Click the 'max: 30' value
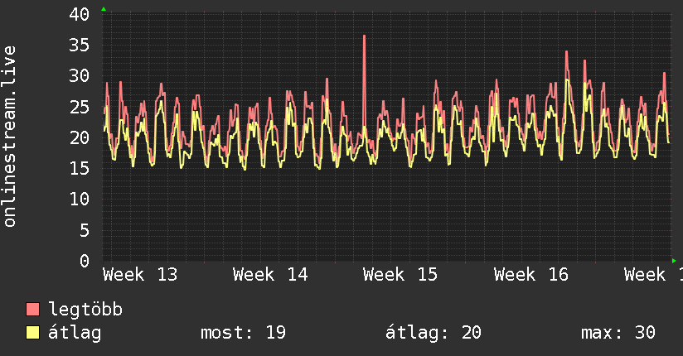683x356 pixels. point(618,333)
